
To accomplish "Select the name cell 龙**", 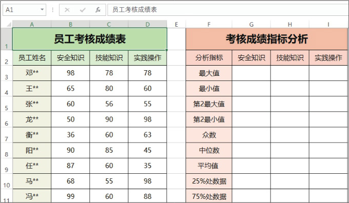I will click(32, 119).
